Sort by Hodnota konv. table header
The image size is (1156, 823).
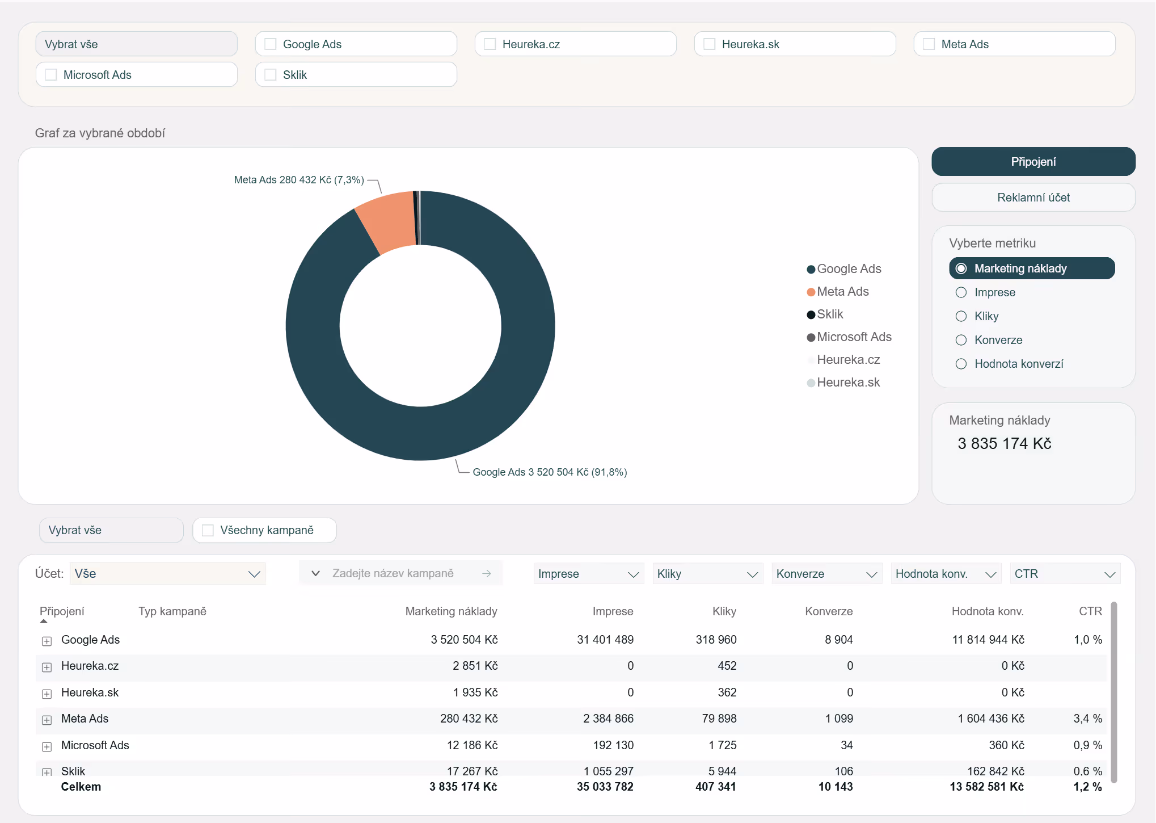pyautogui.click(x=988, y=611)
